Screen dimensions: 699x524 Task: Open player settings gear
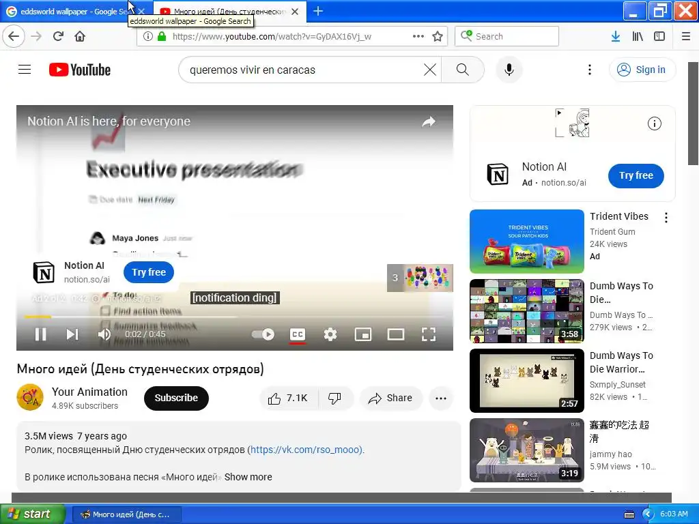click(330, 334)
